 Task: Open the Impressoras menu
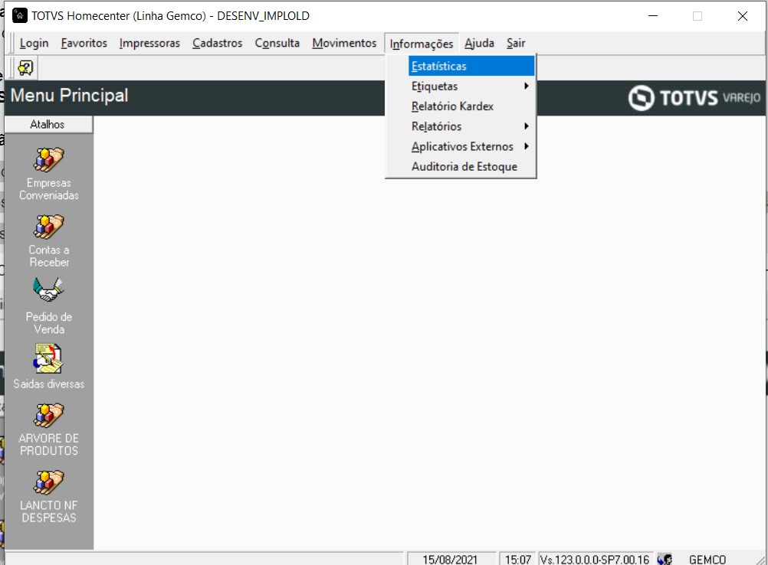(149, 43)
